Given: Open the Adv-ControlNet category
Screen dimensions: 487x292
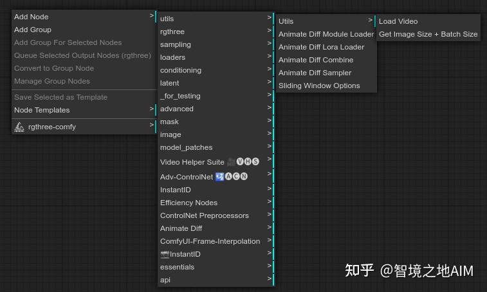Looking at the screenshot, I should pos(216,177).
